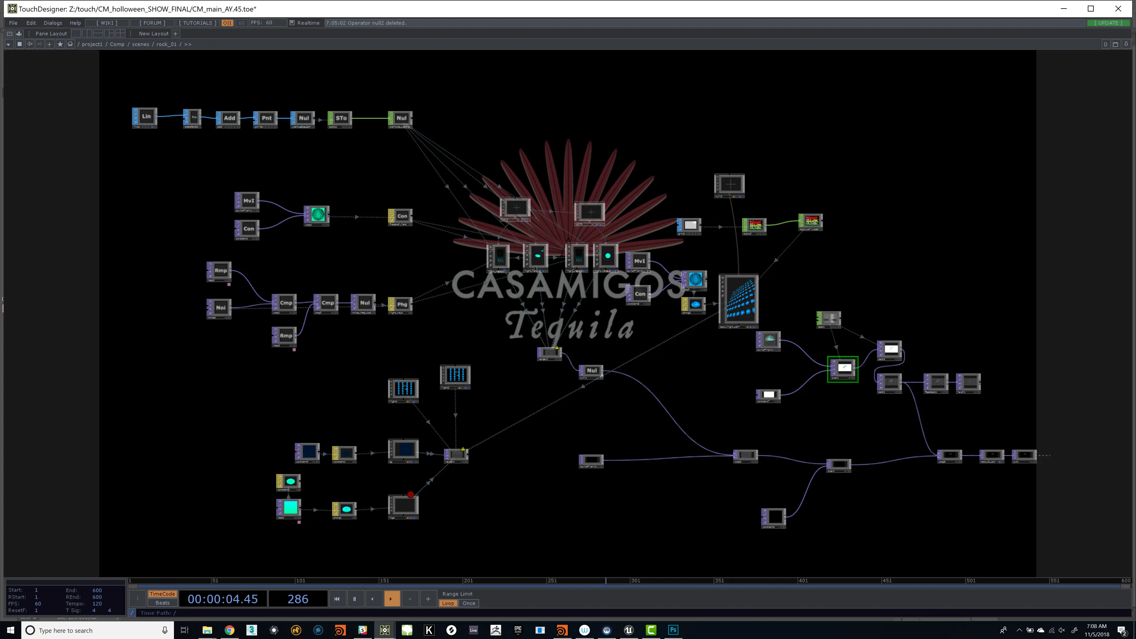
Task: Set Range Limit to Loop
Action: point(448,603)
